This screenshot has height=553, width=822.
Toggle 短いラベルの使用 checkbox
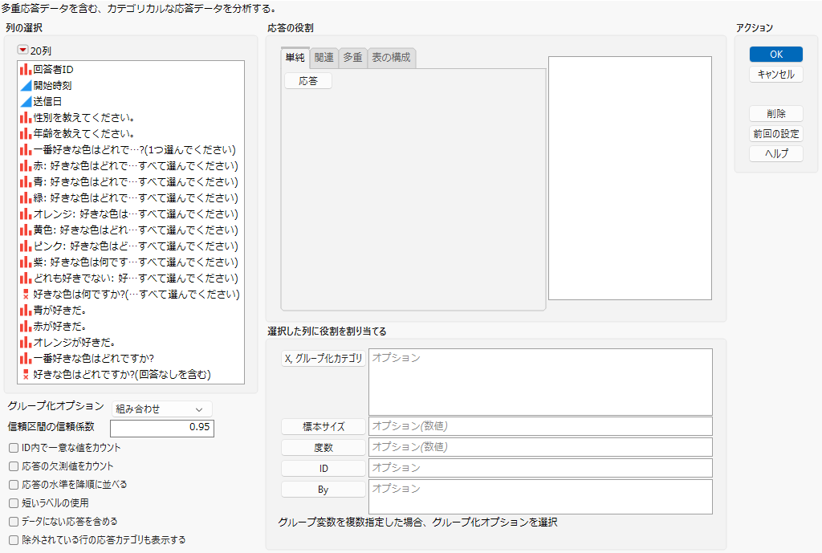coord(14,503)
